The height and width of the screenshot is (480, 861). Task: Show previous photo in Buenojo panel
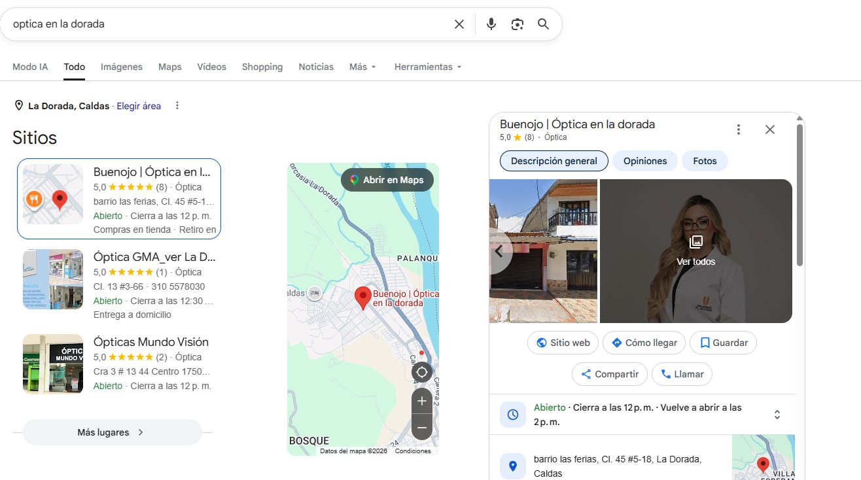(x=499, y=251)
